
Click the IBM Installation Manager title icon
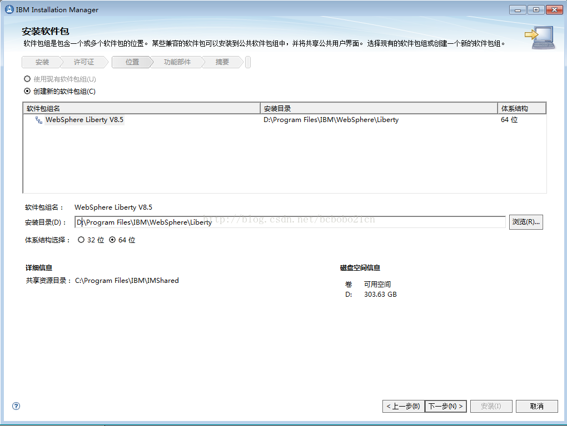(x=9, y=9)
